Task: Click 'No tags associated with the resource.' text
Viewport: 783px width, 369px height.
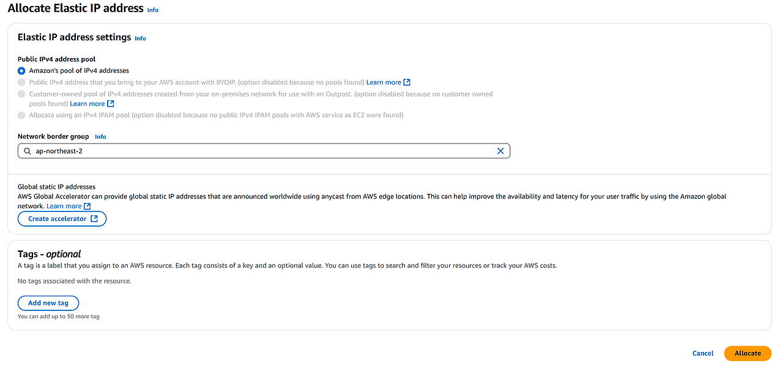Action: [x=75, y=281]
